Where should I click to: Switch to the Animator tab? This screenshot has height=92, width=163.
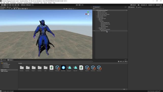click(16, 7)
